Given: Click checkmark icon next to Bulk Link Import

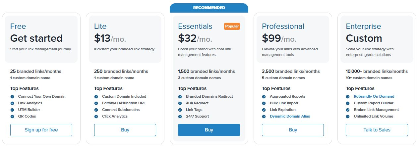Looking at the screenshot, I should 264,103.
